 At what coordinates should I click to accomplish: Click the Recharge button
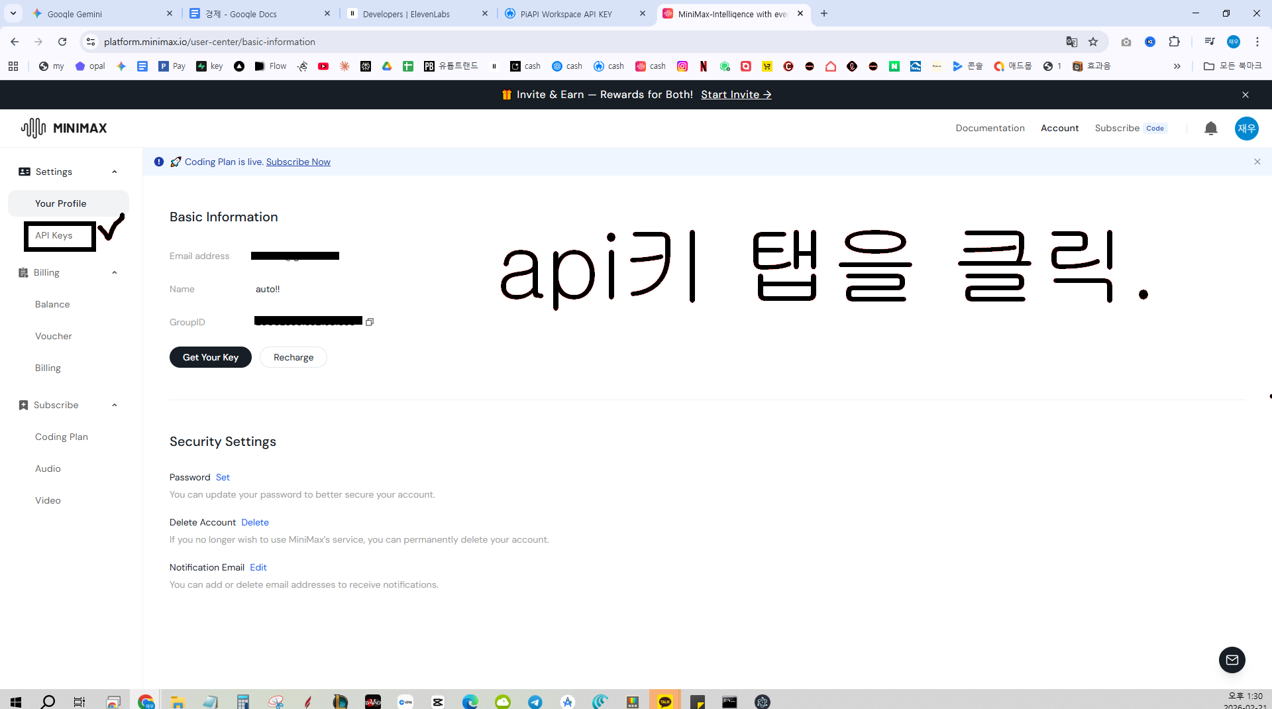[x=293, y=357]
